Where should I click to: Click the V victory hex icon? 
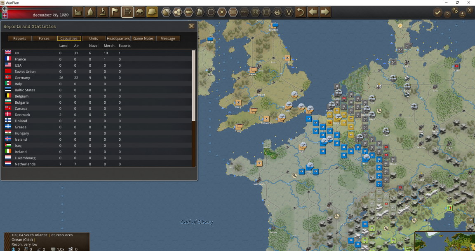pyautogui.click(x=289, y=12)
